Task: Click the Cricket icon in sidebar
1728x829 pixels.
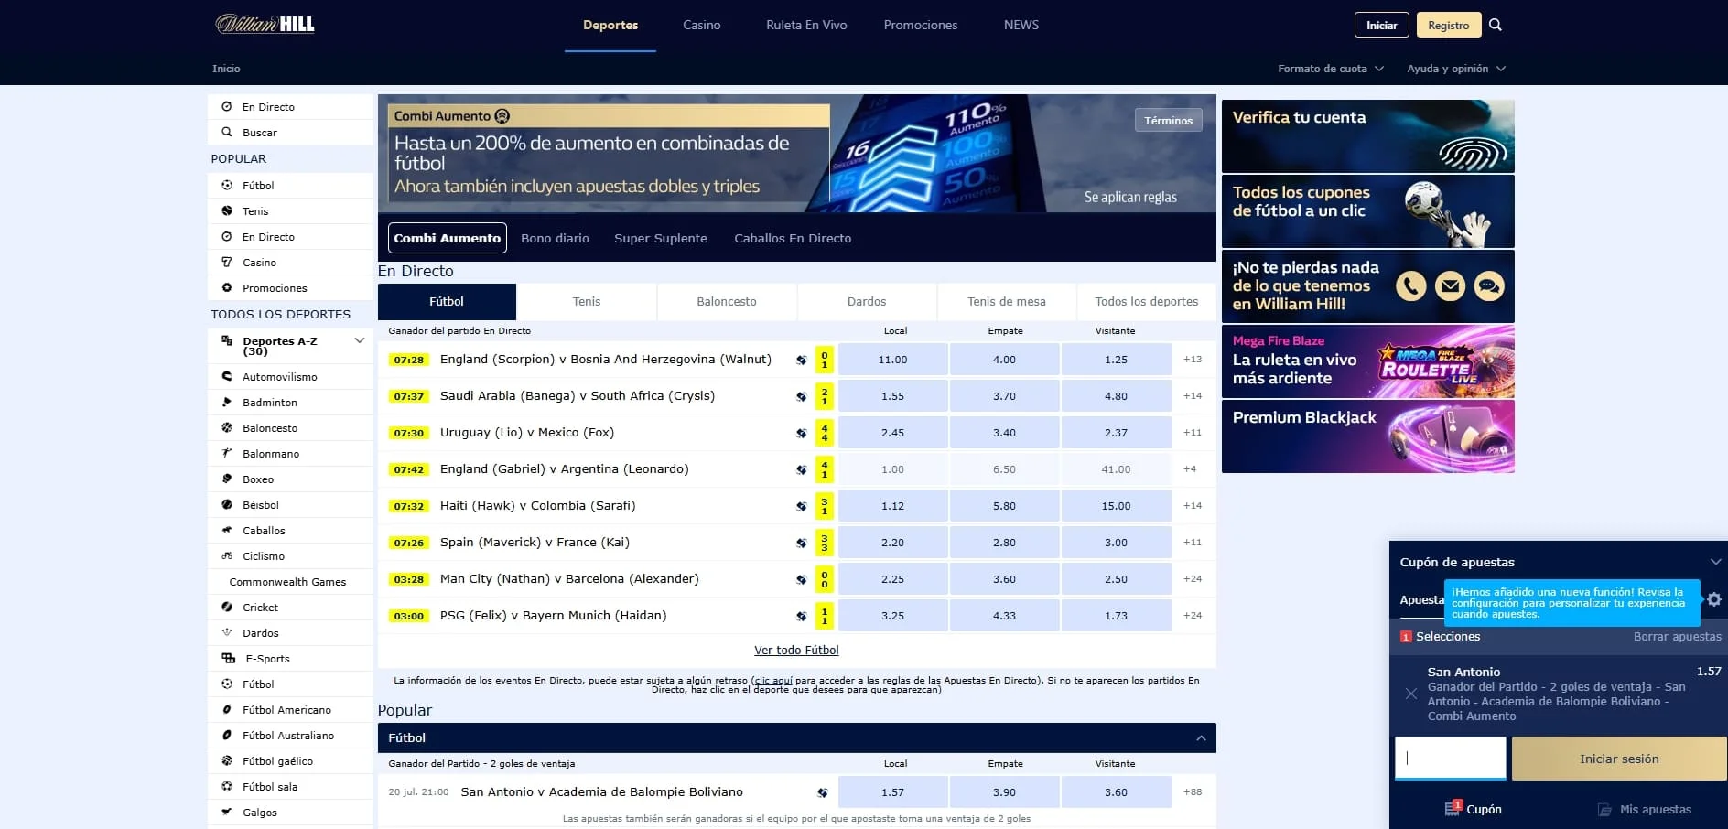Action: [227, 608]
